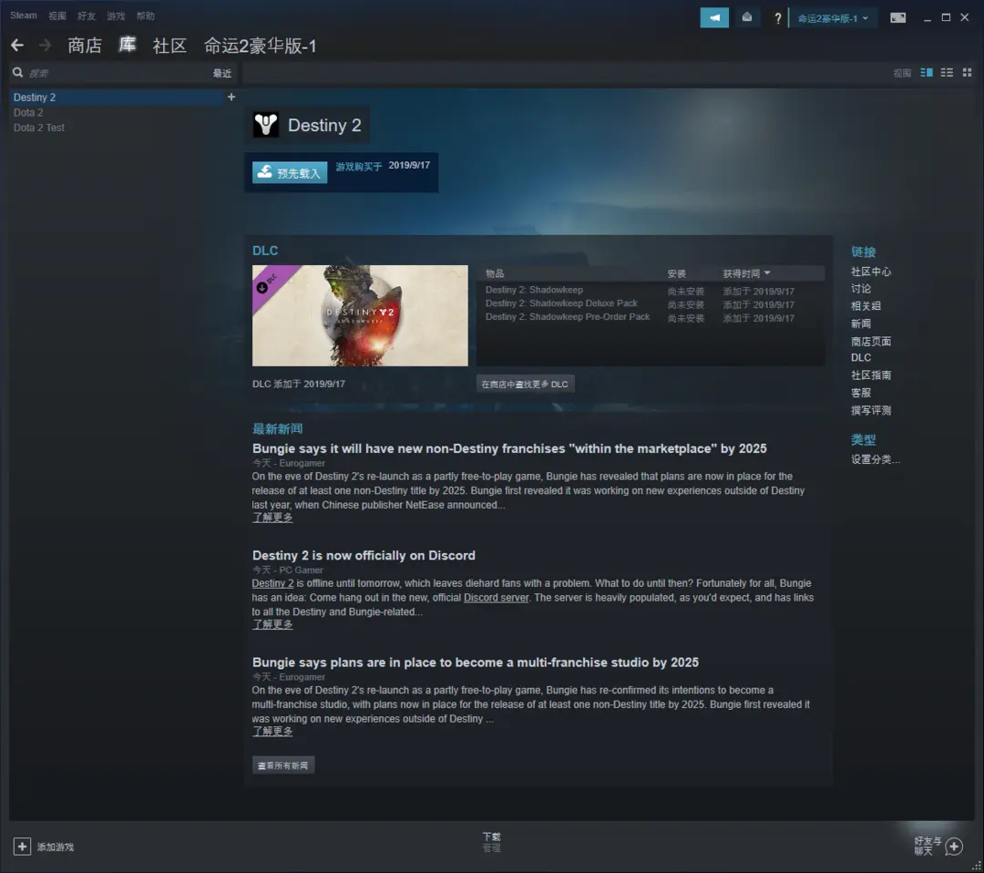Click the DLC download badge icon

click(262, 287)
